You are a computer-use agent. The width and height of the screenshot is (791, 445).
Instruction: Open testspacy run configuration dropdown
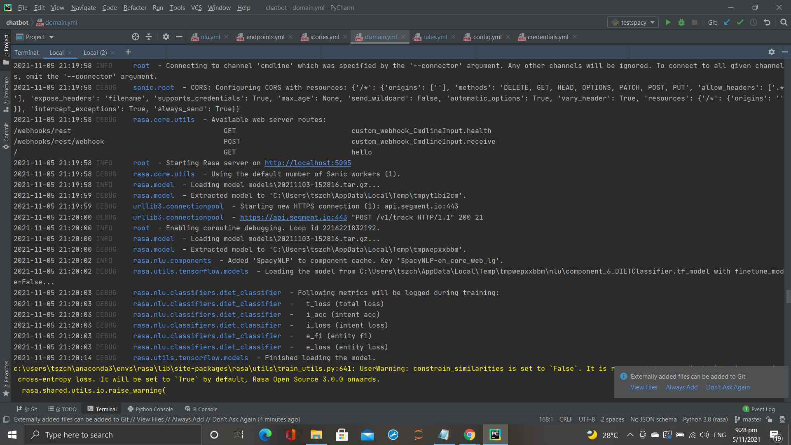click(x=633, y=22)
